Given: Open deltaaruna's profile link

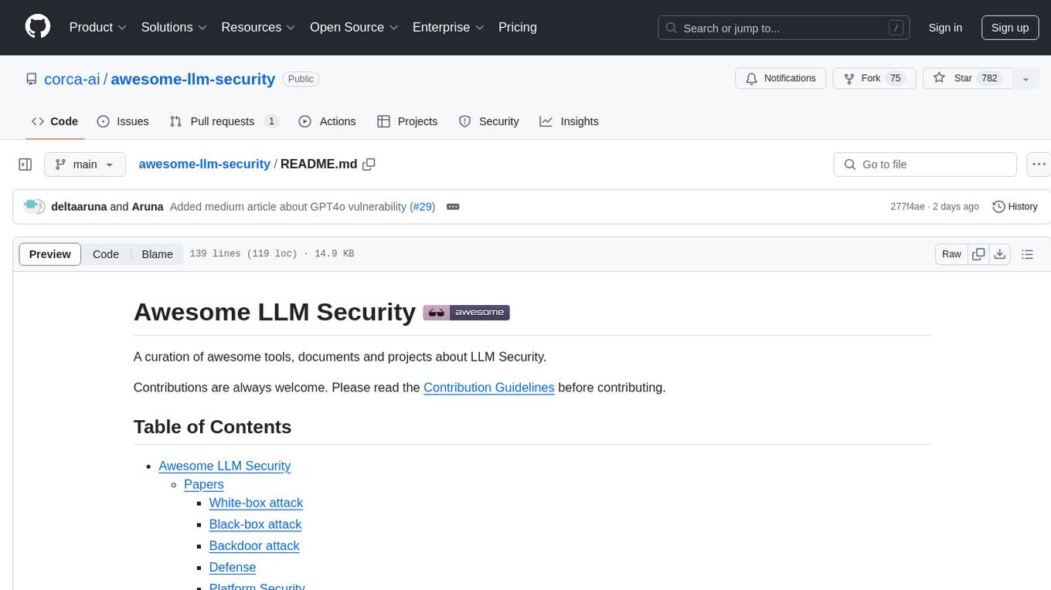Looking at the screenshot, I should coord(79,207).
